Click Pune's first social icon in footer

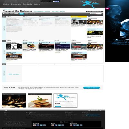[53, 125]
